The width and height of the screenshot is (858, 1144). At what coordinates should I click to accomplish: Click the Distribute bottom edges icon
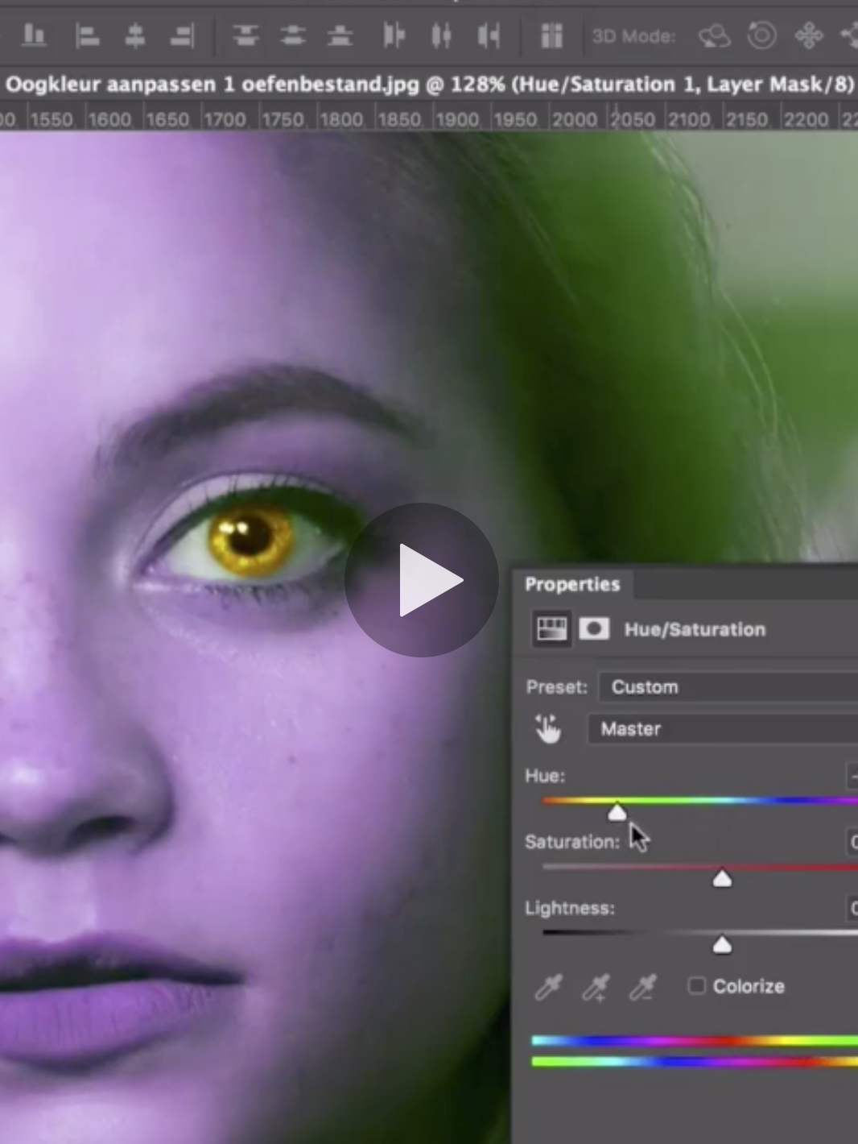tap(340, 35)
